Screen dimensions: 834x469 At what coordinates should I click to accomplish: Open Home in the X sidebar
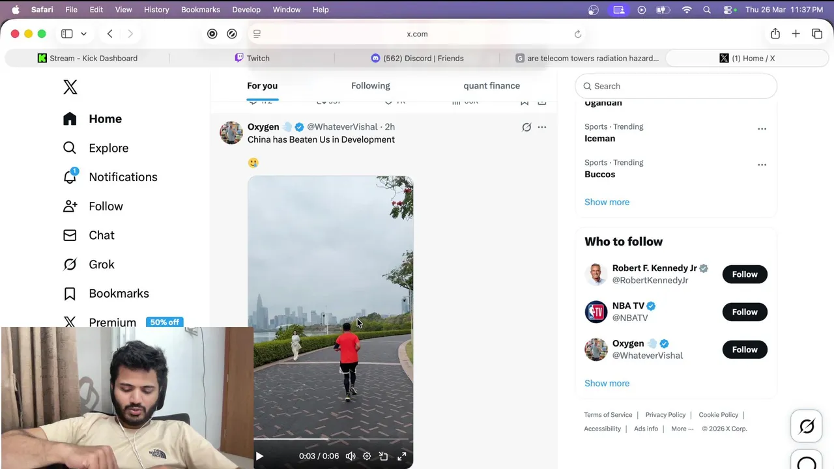[x=93, y=119]
